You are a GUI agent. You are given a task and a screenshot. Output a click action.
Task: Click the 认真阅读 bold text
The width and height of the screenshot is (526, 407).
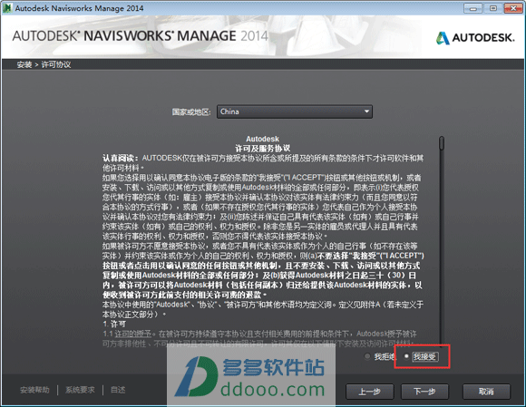pyautogui.click(x=121, y=158)
